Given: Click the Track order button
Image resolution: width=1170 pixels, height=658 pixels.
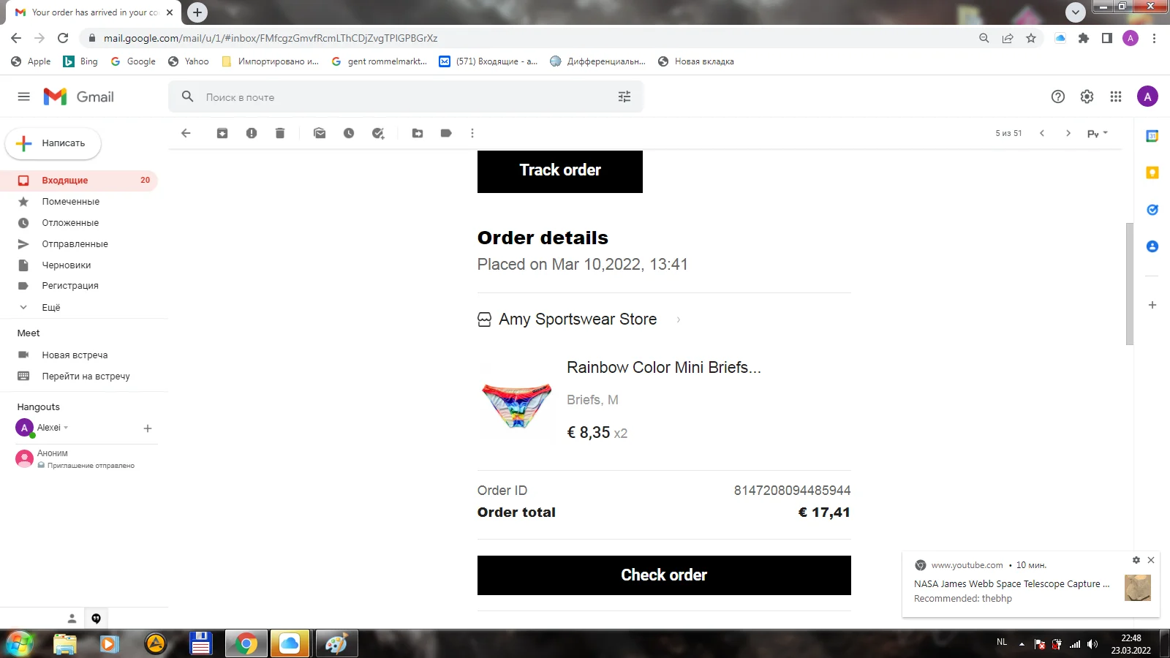Looking at the screenshot, I should (560, 171).
